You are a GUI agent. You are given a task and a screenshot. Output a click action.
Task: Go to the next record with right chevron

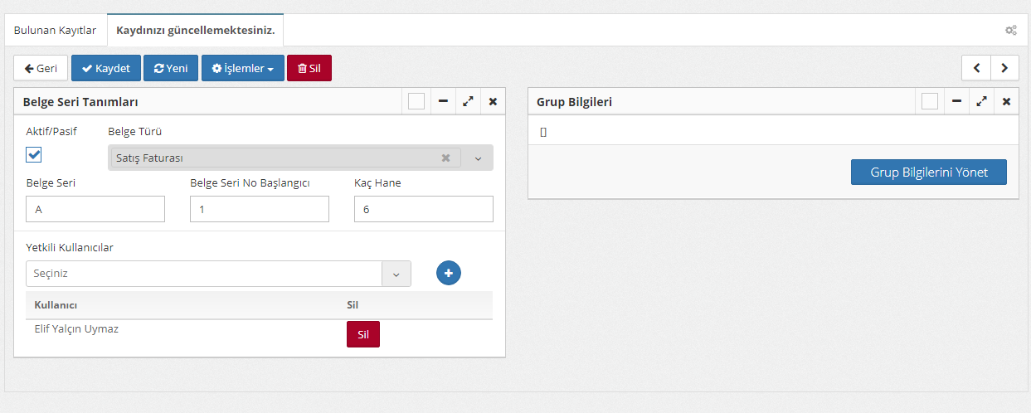(1004, 68)
